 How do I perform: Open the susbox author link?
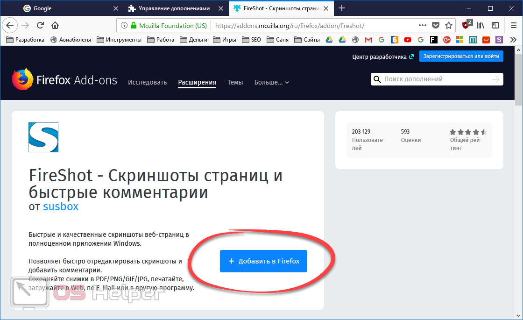(x=61, y=206)
